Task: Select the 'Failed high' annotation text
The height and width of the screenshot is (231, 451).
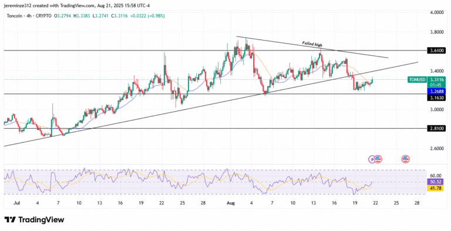Action: pyautogui.click(x=312, y=44)
